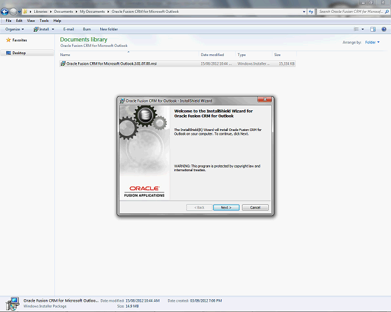Viewport: 391px width, 312px height.
Task: Click the blue help icon in toolbar
Action: (x=384, y=29)
